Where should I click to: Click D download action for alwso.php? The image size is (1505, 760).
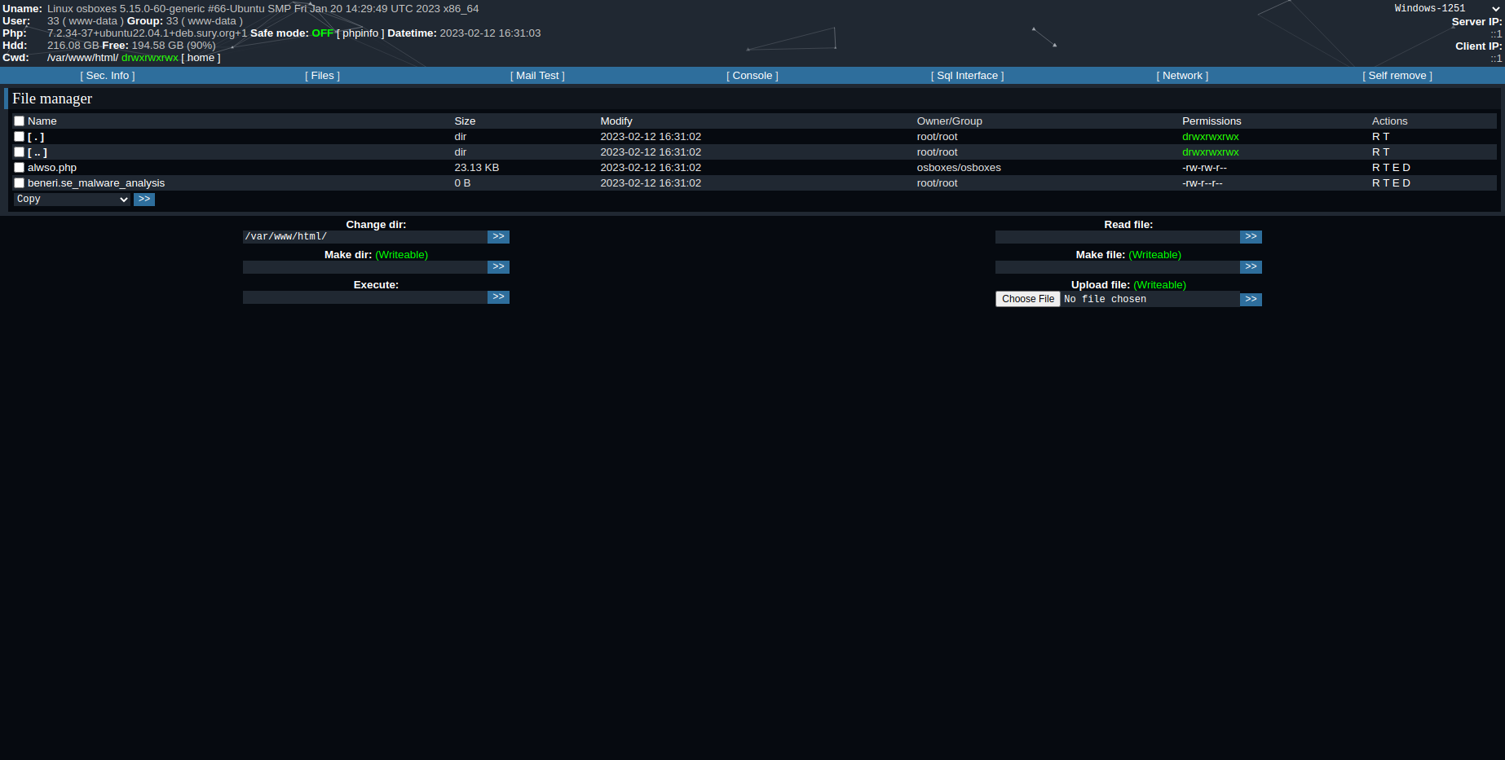click(1406, 168)
